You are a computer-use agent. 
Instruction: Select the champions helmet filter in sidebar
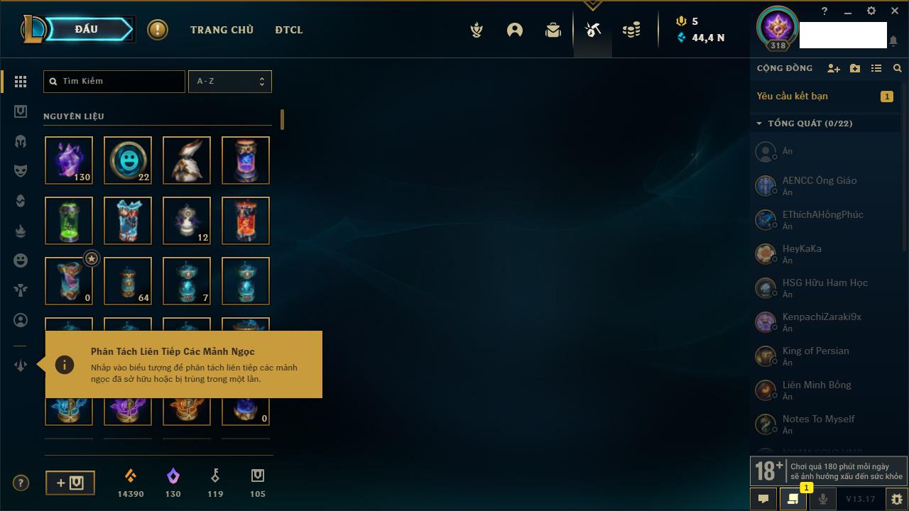point(21,141)
